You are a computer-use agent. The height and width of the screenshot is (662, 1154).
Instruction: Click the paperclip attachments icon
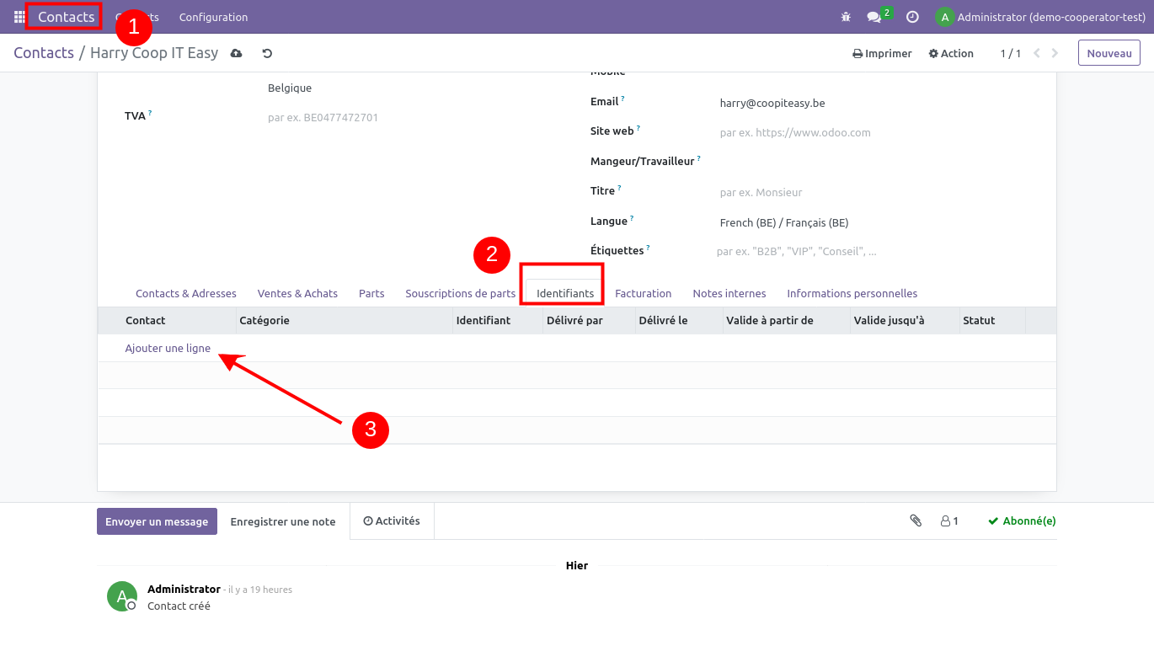click(916, 521)
